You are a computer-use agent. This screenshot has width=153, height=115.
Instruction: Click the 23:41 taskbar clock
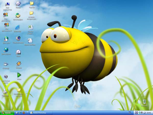(149, 113)
